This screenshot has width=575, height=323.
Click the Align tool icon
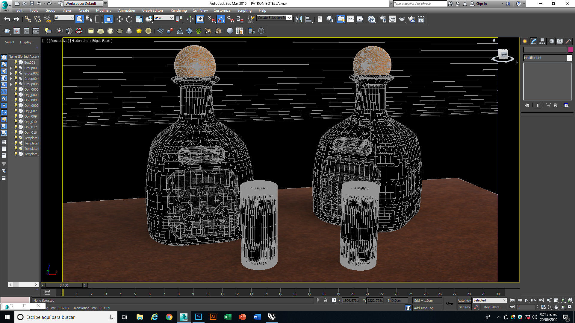[x=308, y=19]
